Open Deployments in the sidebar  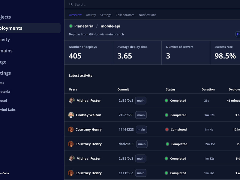[x=12, y=28]
